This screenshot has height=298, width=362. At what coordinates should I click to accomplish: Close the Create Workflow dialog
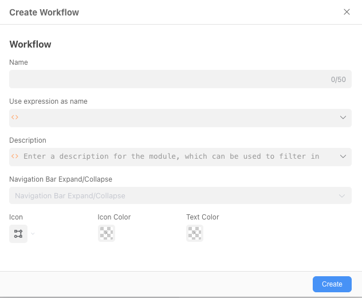click(347, 12)
